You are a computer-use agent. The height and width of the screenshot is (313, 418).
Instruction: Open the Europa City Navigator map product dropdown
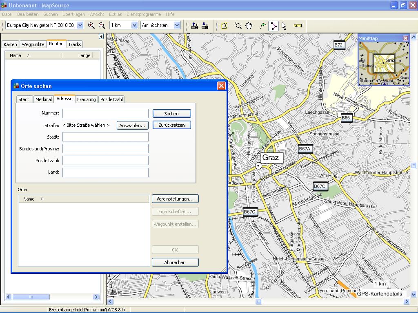[x=80, y=25]
